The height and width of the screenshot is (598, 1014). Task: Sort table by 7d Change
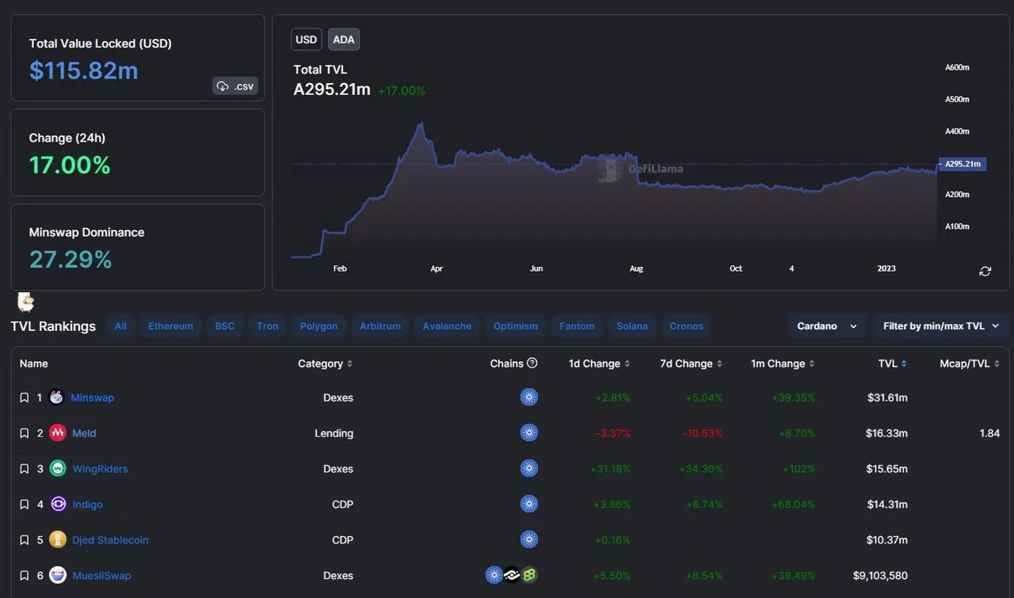692,364
